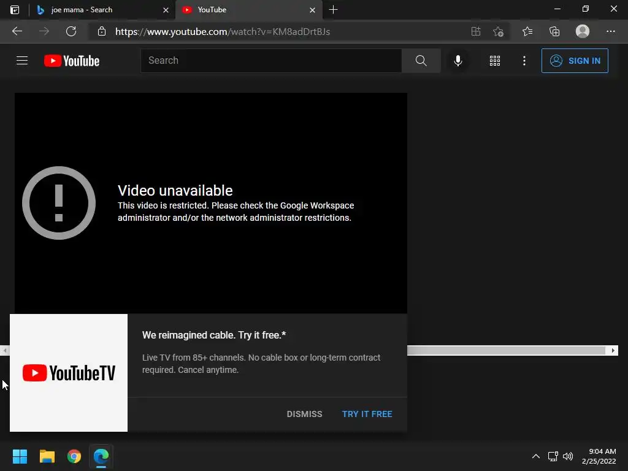Close the joe mama - Search tab

tap(166, 10)
